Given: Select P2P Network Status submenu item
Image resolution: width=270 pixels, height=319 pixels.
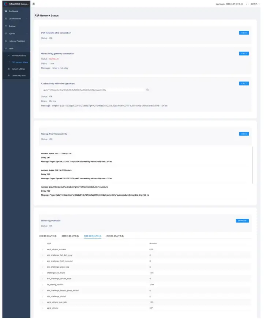Looking at the screenshot, I should click(20, 62).
